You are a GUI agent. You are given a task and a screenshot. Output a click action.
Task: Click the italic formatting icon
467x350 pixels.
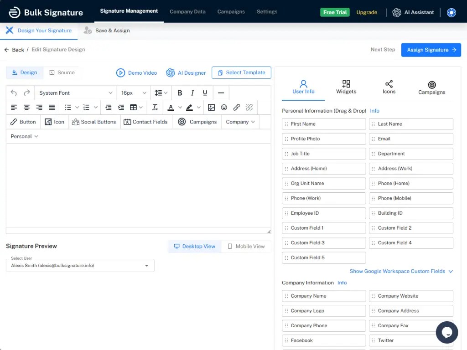click(192, 93)
